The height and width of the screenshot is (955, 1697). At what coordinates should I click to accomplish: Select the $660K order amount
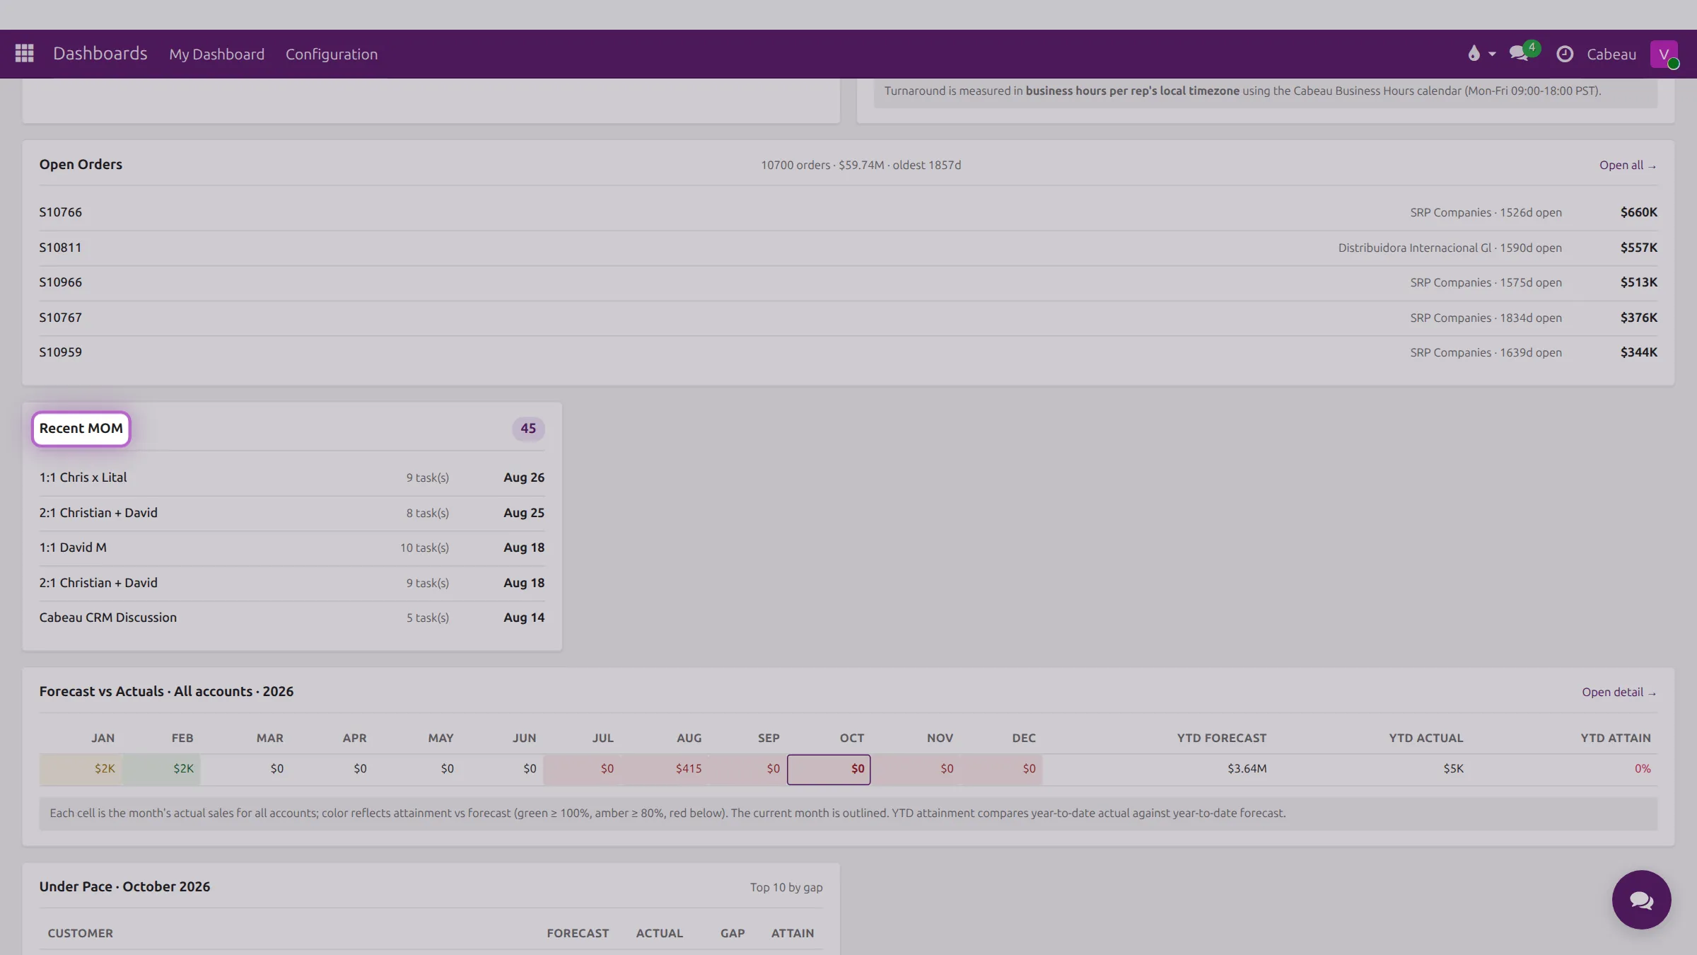click(1638, 212)
